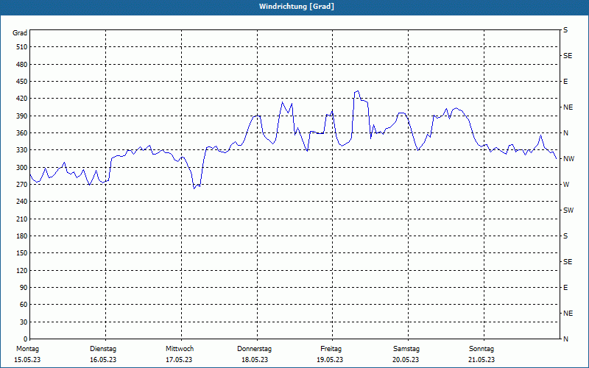Select the Grad axis unit label

click(20, 33)
